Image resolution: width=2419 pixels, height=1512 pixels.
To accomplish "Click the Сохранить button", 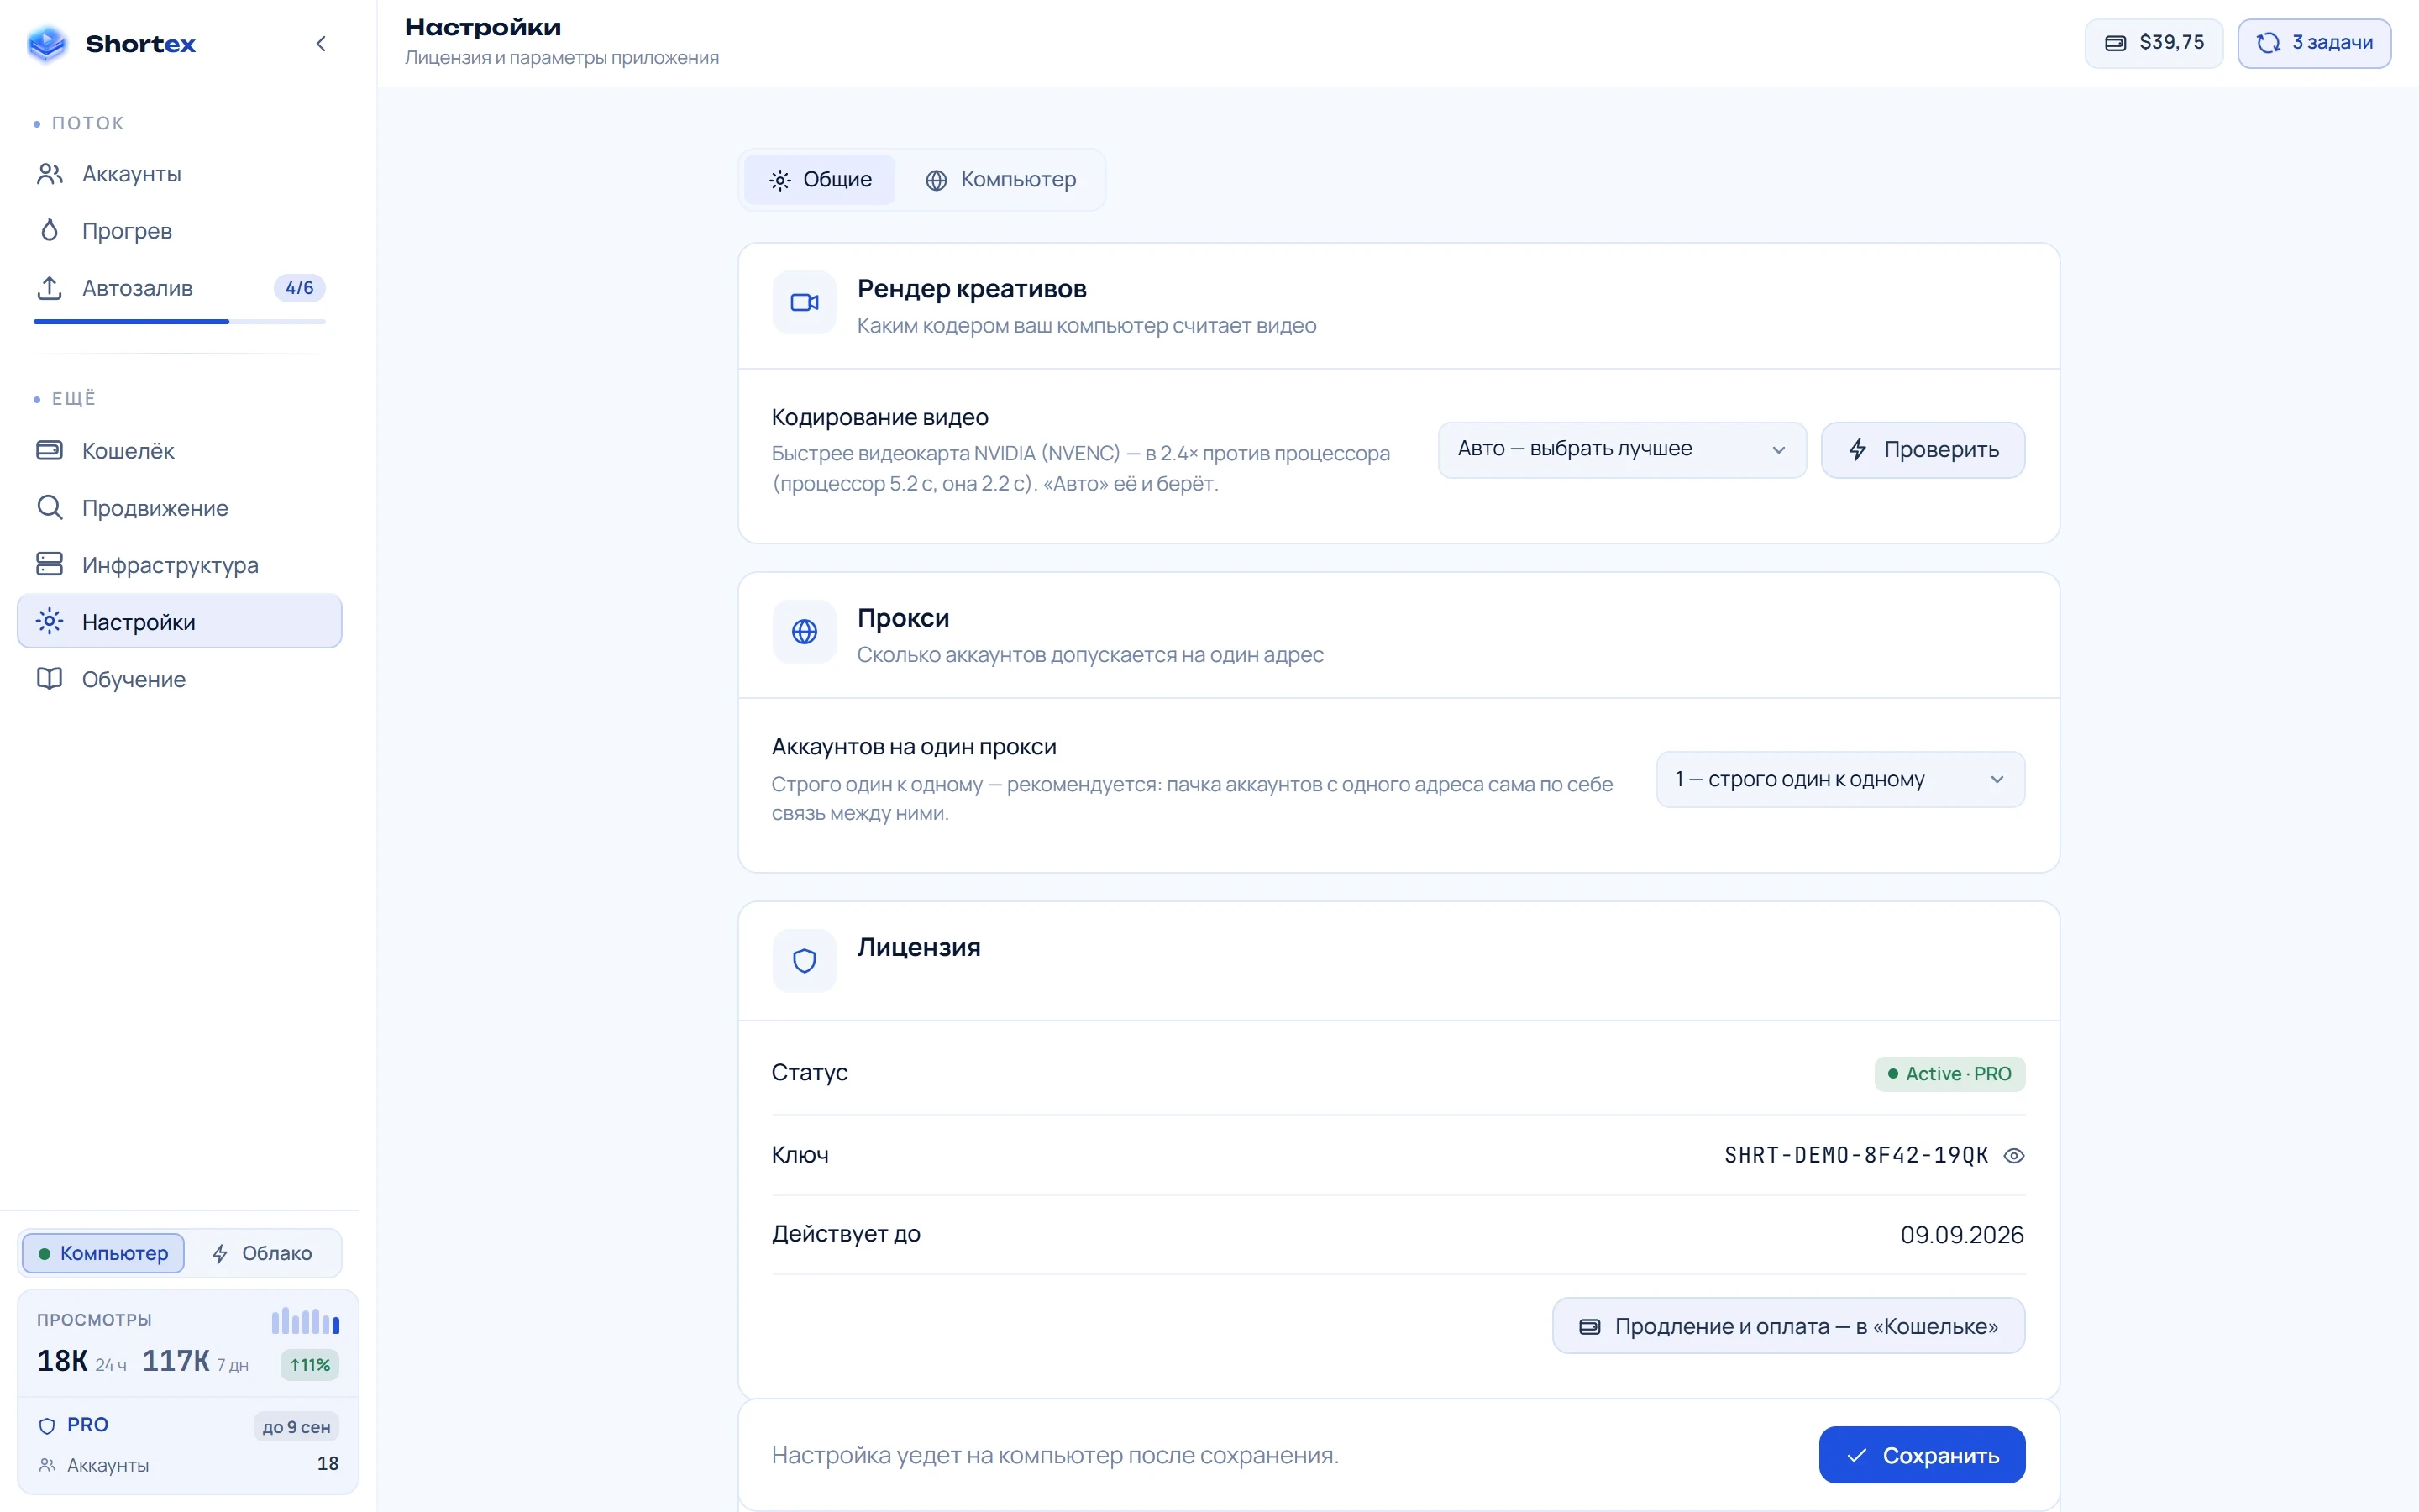I will [1923, 1455].
